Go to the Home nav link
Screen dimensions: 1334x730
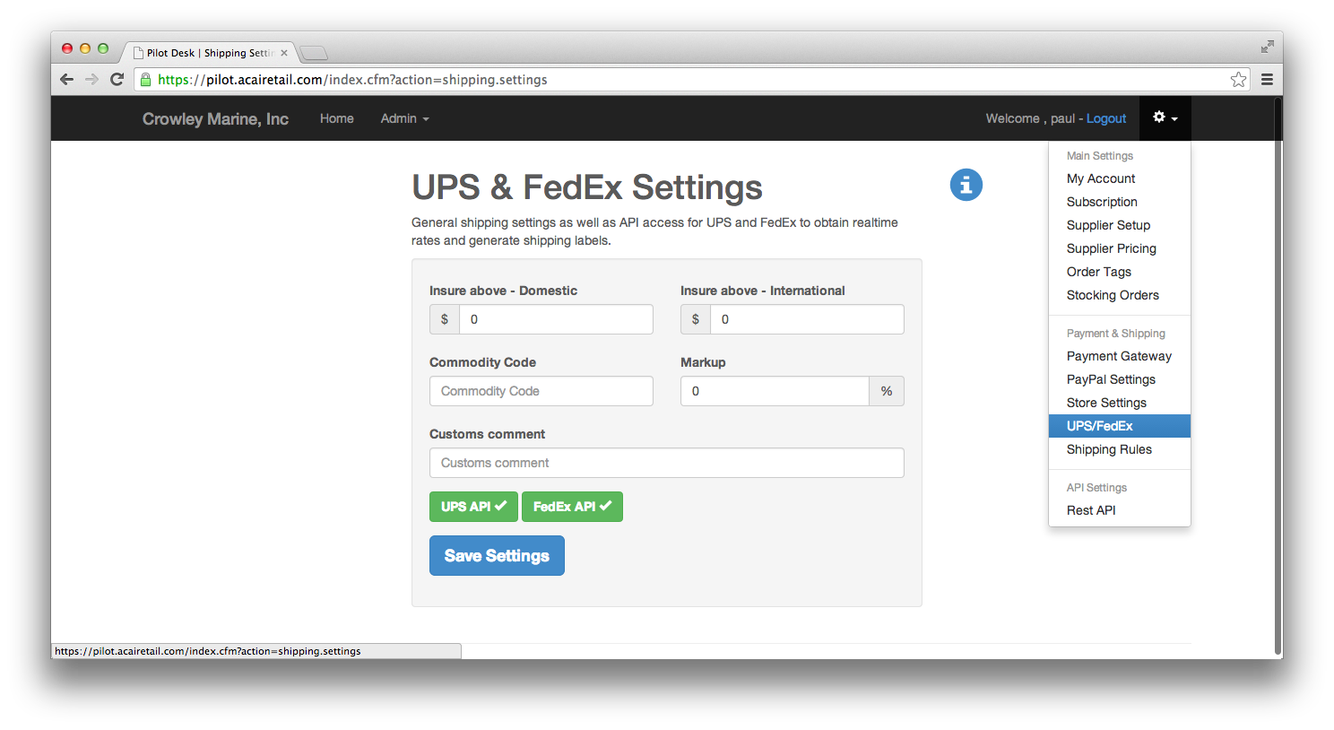point(337,118)
